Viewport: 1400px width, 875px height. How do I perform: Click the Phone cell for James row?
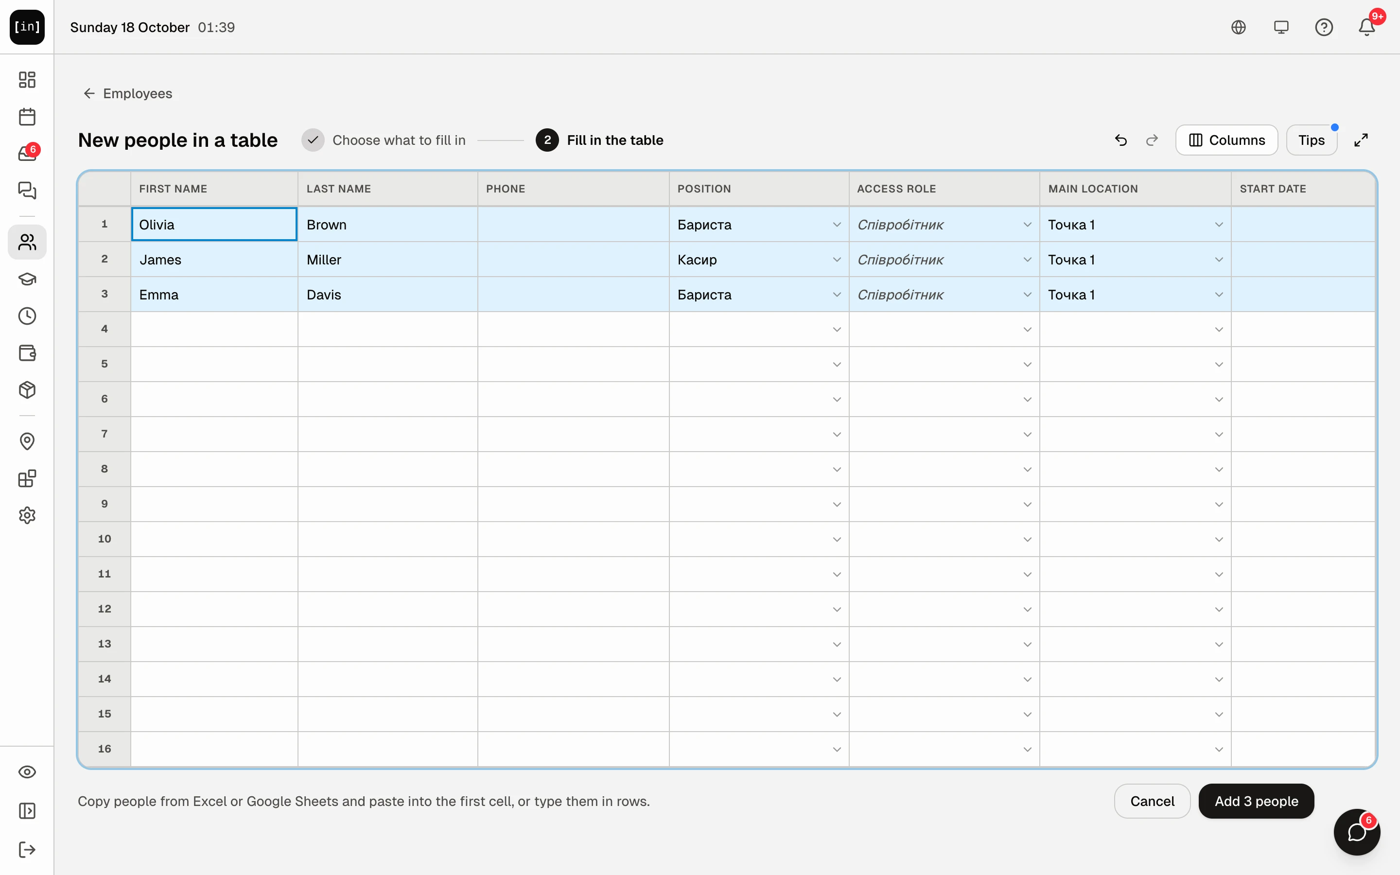pyautogui.click(x=573, y=260)
